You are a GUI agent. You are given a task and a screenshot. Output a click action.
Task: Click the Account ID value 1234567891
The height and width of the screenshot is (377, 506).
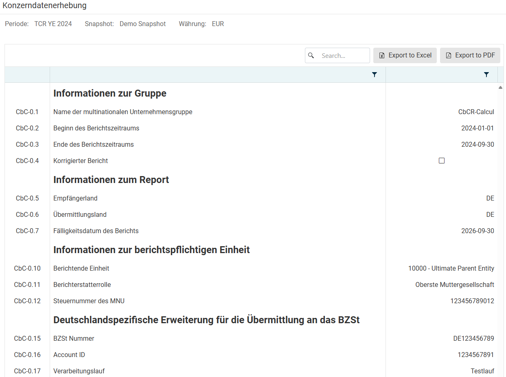(475, 355)
